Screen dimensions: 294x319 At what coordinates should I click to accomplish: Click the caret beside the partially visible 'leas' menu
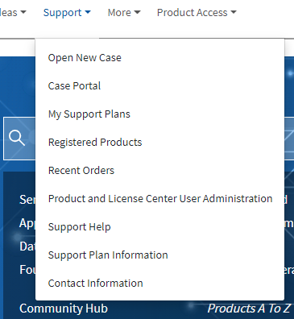23,12
